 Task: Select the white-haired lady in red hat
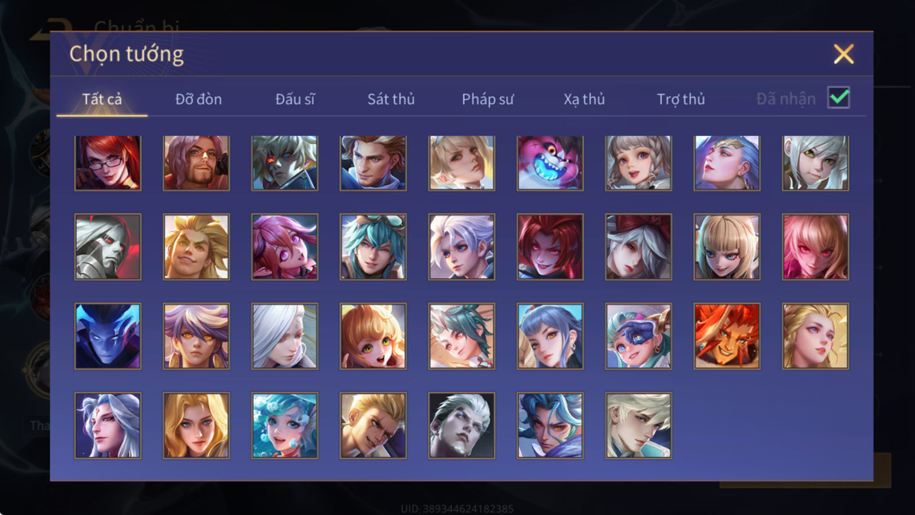coord(638,247)
